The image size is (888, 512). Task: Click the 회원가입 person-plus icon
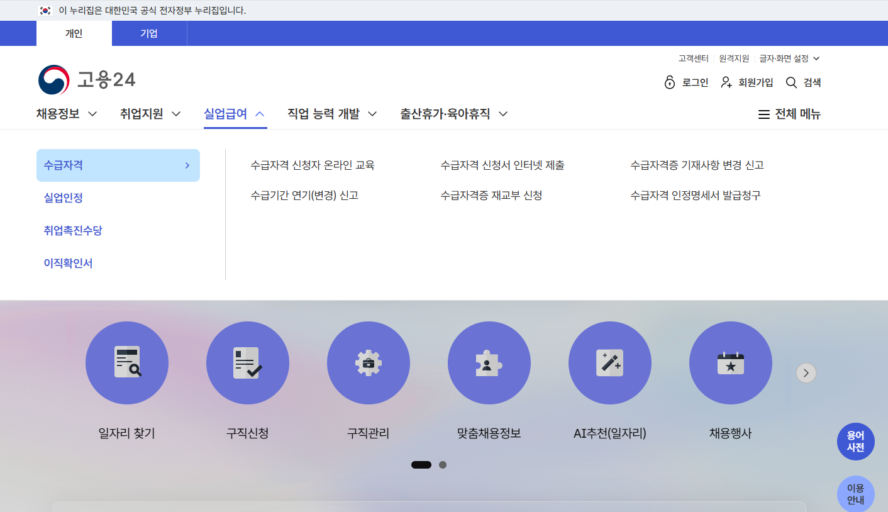(726, 82)
